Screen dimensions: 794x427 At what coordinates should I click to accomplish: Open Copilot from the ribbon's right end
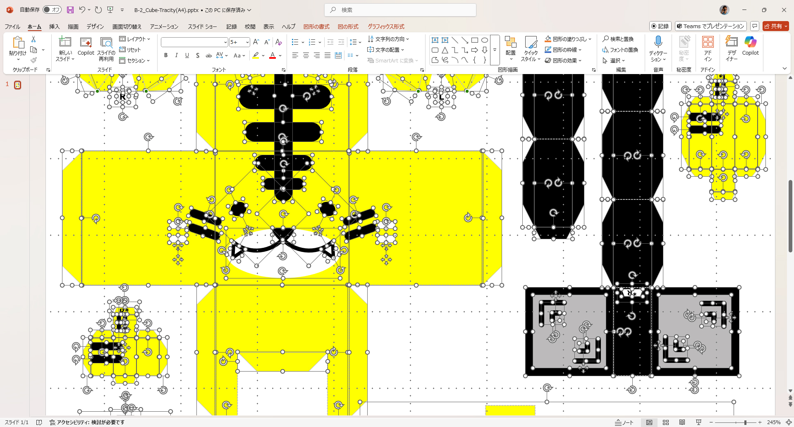pyautogui.click(x=751, y=46)
